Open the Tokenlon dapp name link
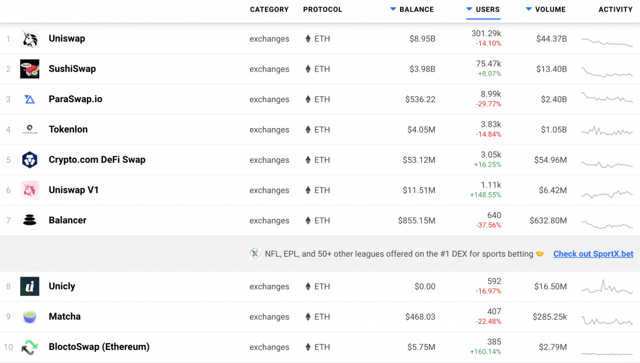 point(68,129)
